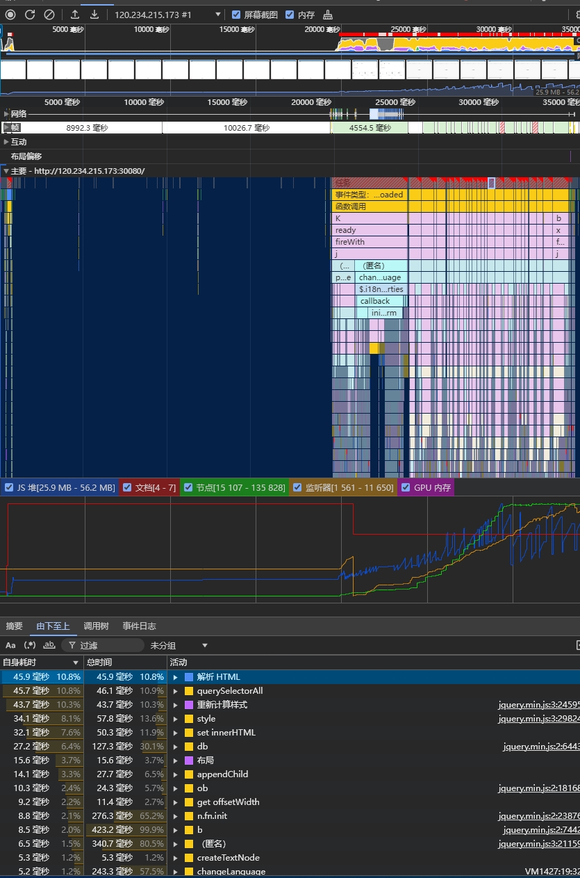Expand the set innerHTML activity row
Image resolution: width=580 pixels, height=878 pixels.
click(176, 733)
